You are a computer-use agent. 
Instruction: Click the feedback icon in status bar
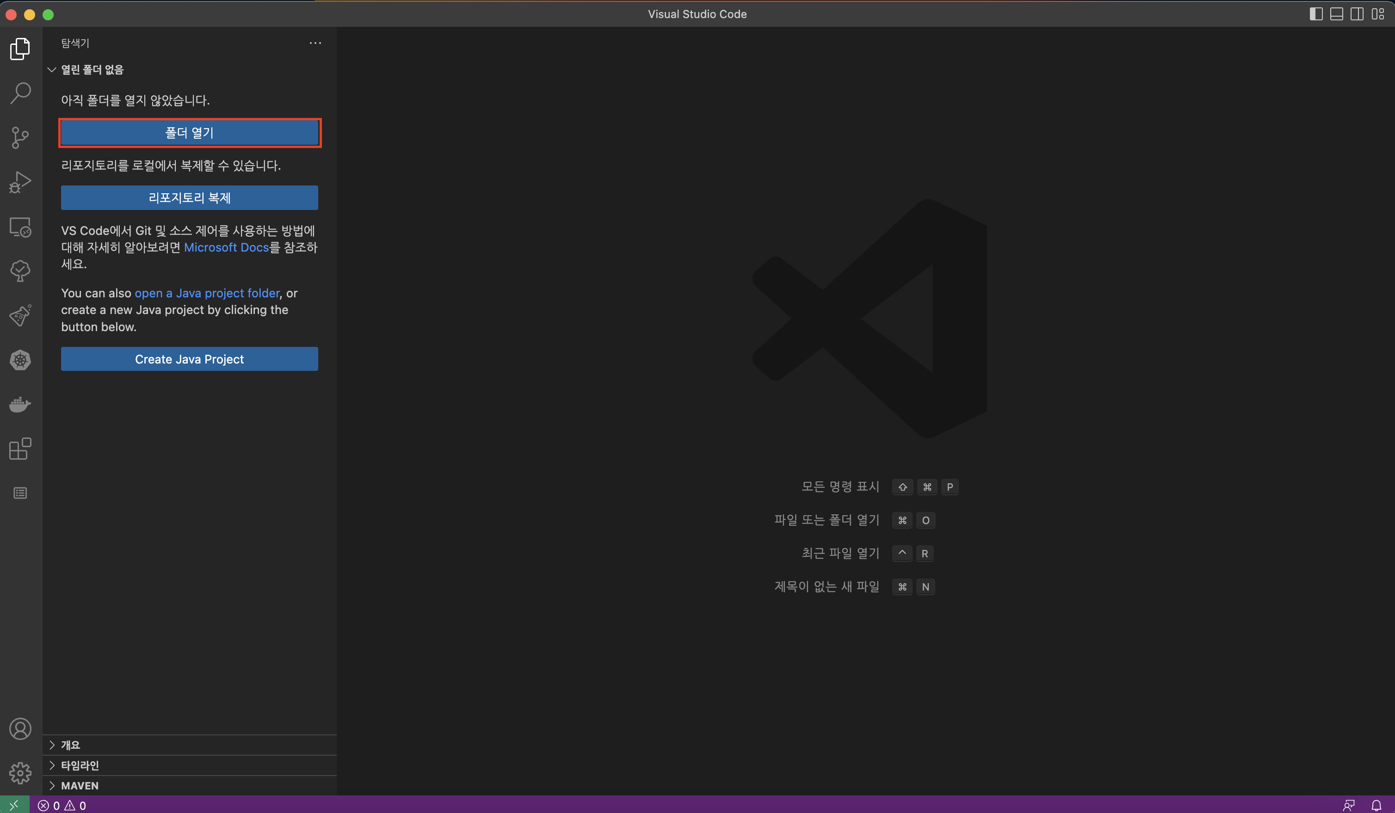tap(1349, 805)
